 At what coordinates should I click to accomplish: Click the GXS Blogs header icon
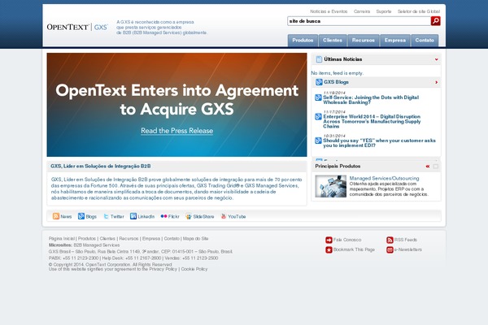(x=319, y=82)
